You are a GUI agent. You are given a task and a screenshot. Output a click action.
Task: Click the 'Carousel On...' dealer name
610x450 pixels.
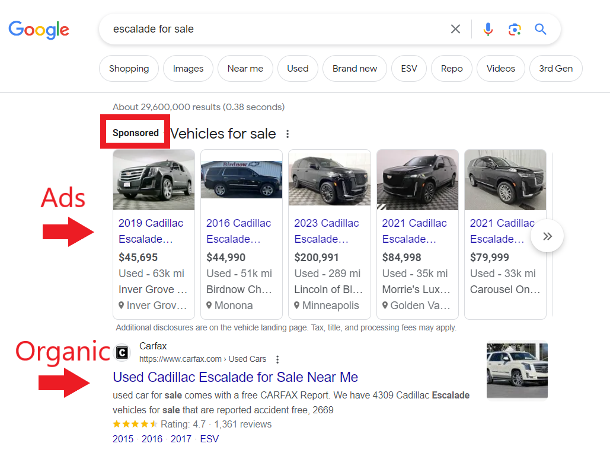point(505,290)
